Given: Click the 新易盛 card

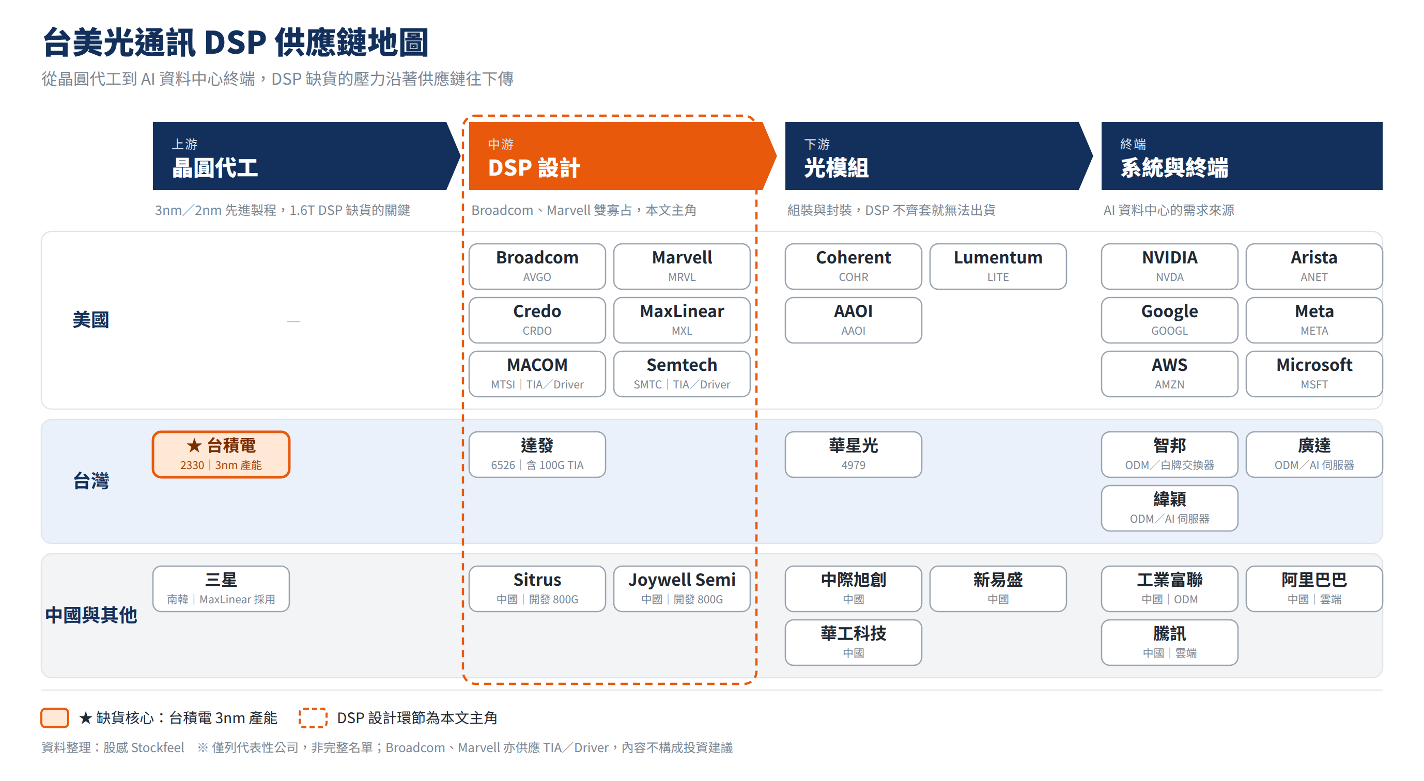Looking at the screenshot, I should coord(998,589).
